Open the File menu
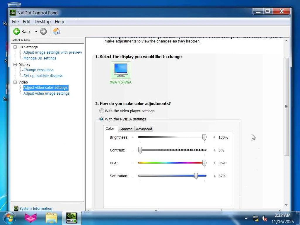Image resolution: width=300 pixels, height=225 pixels. 15,22
